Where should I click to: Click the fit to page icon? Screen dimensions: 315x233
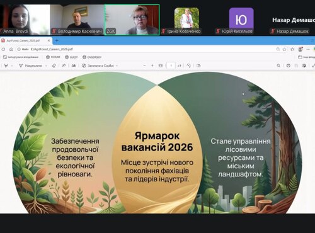(161, 65)
